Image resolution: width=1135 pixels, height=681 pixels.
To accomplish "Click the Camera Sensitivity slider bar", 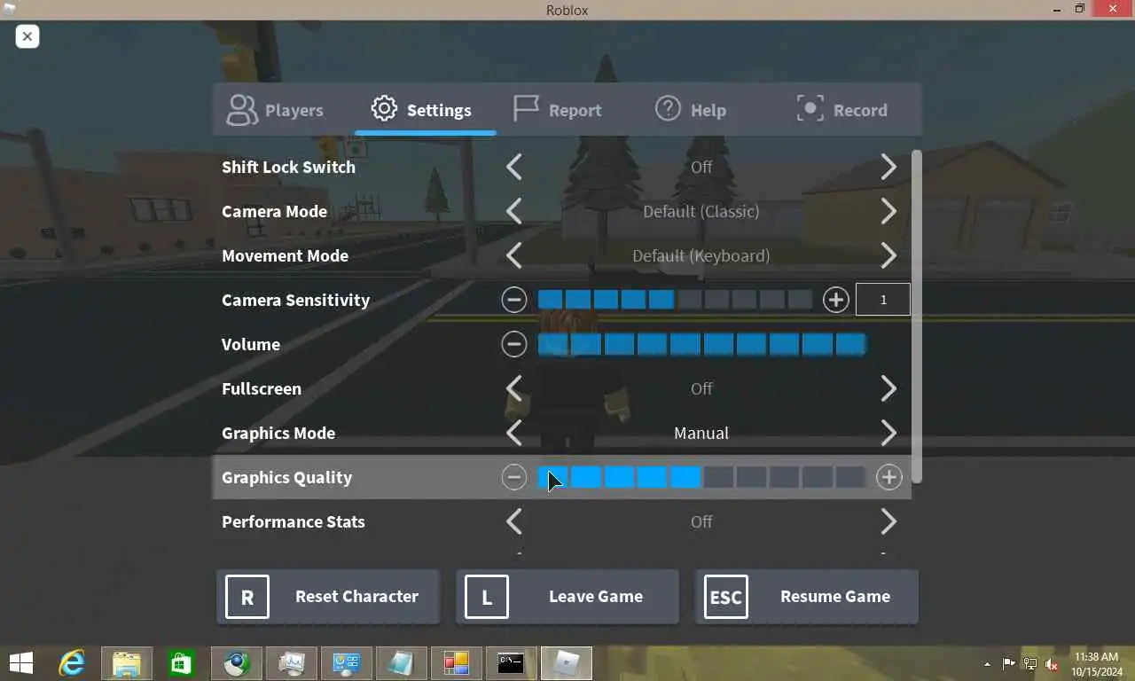I will [675, 300].
